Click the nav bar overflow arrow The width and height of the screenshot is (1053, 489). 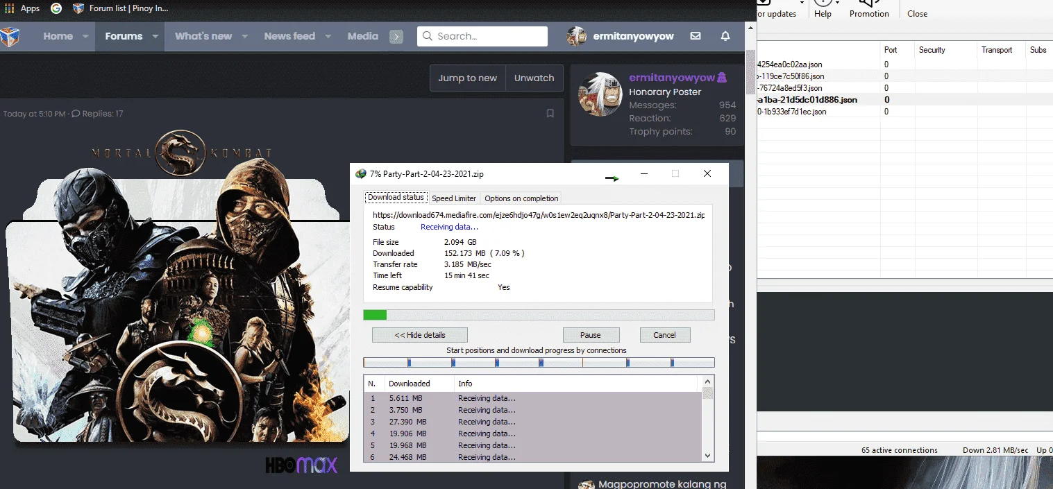pyautogui.click(x=396, y=37)
